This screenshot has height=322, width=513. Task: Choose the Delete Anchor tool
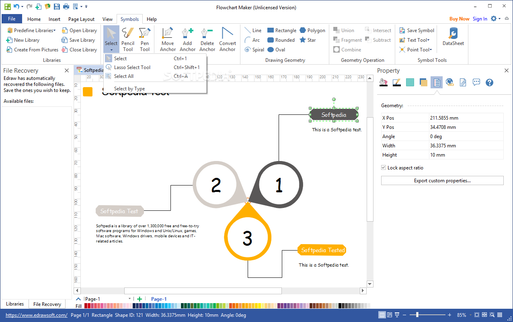pyautogui.click(x=207, y=39)
